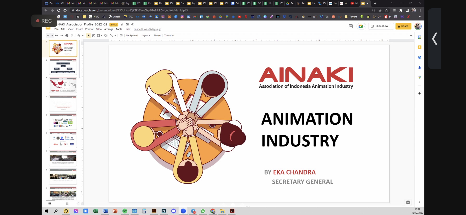The width and height of the screenshot is (466, 215).
Task: Expand the side panel with the bottom-right chevron
Action: [x=419, y=202]
